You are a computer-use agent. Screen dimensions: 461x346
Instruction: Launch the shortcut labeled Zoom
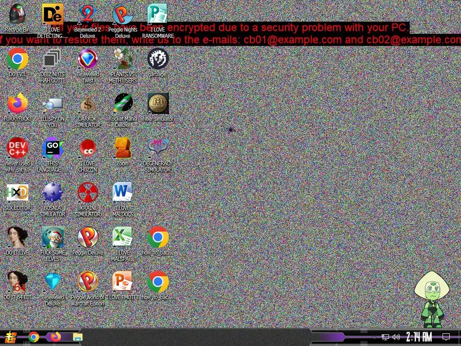[x=122, y=148]
